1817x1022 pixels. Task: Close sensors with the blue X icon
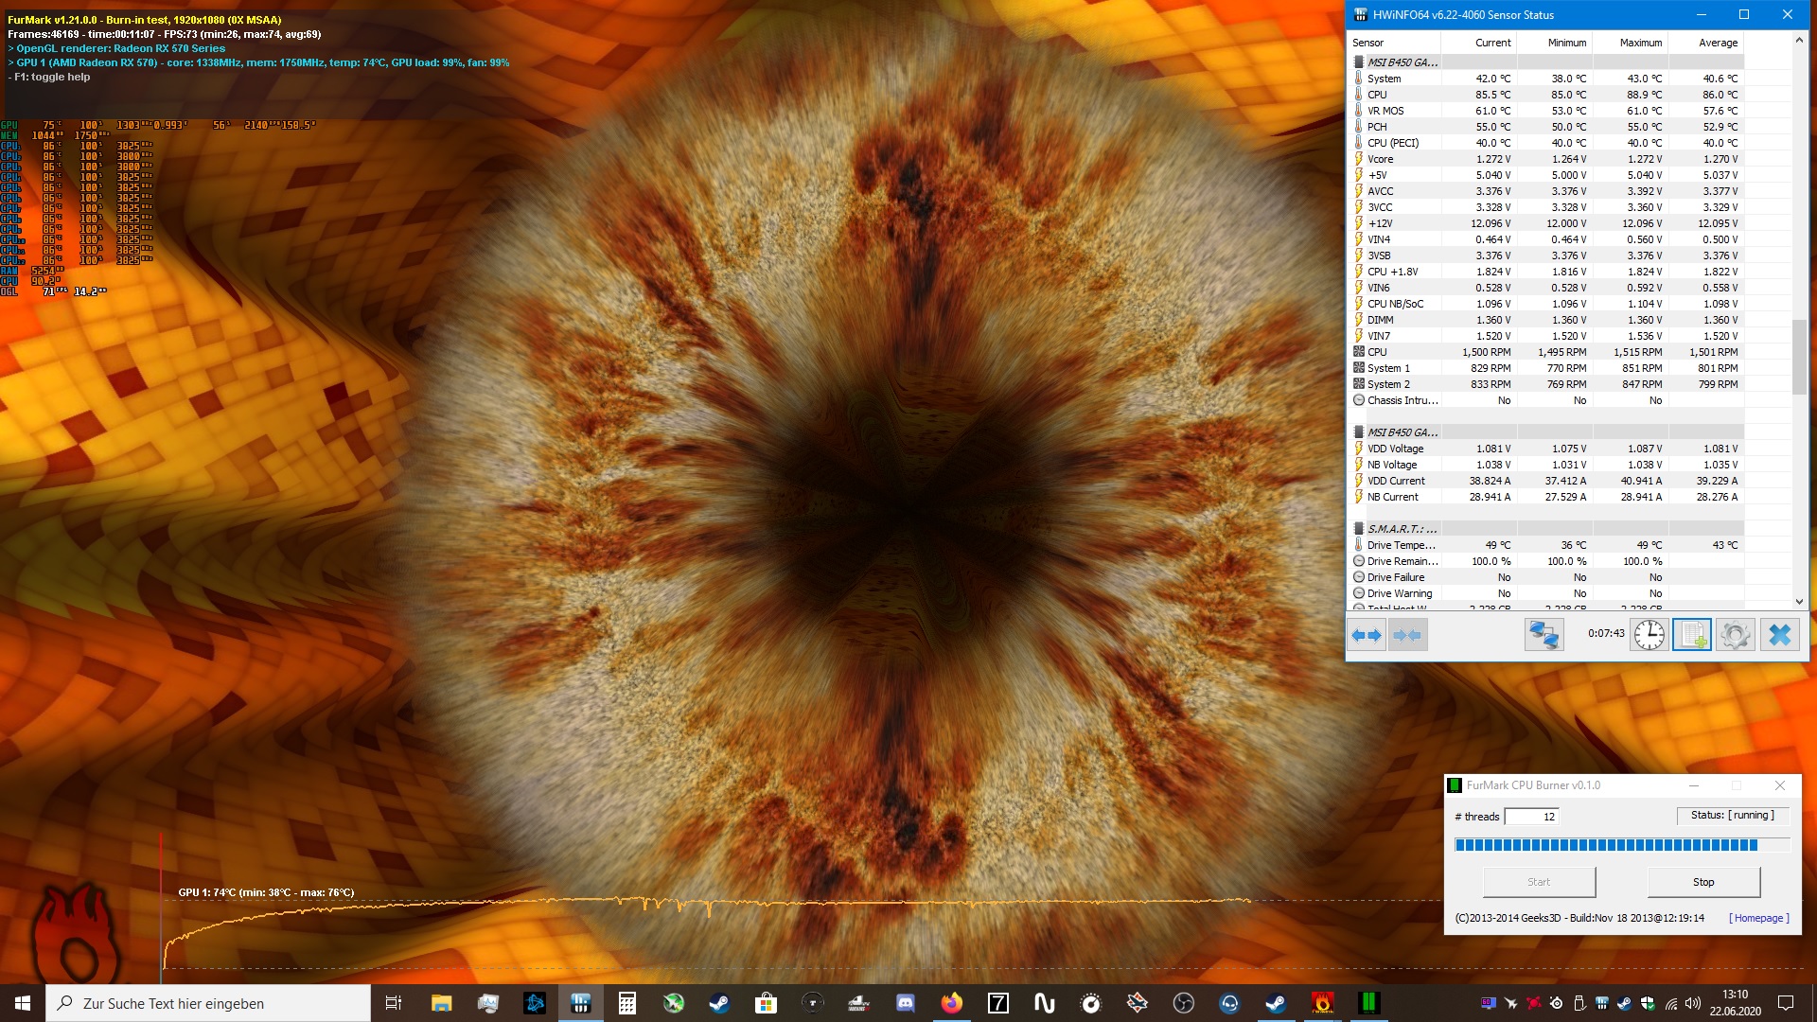pos(1779,635)
